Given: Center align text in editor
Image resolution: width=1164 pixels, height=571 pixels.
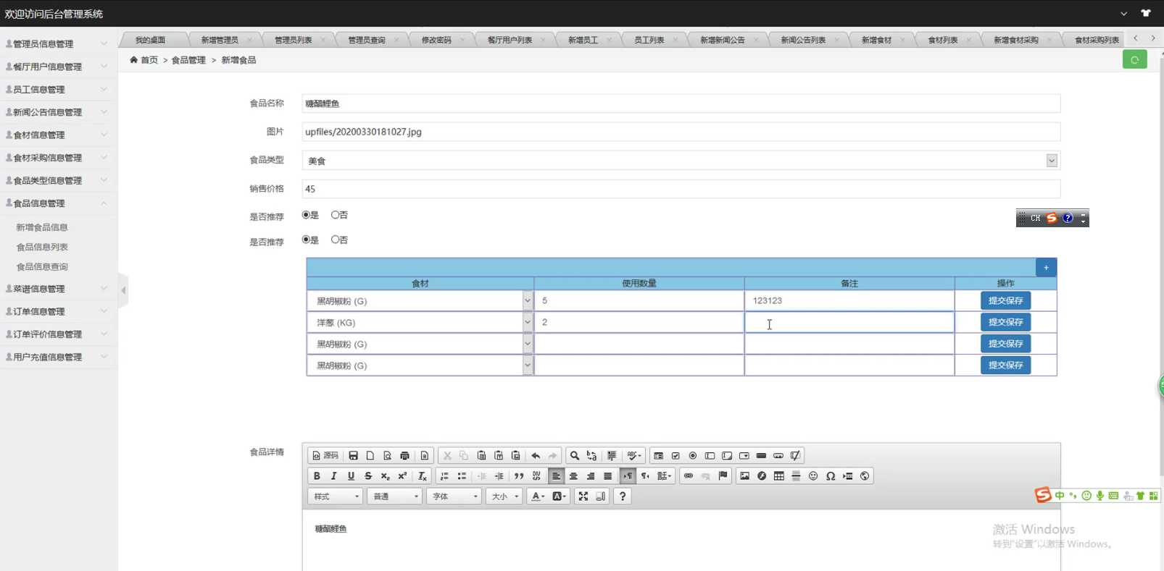Looking at the screenshot, I should pyautogui.click(x=573, y=475).
